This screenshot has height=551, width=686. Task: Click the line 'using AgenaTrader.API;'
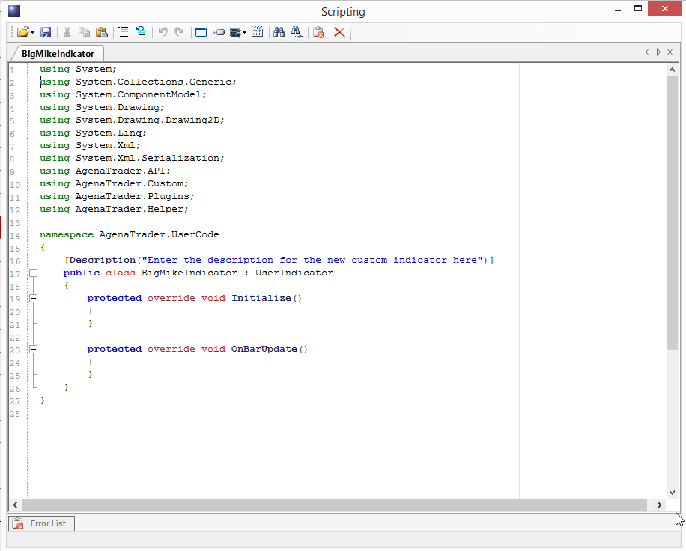[x=105, y=171]
